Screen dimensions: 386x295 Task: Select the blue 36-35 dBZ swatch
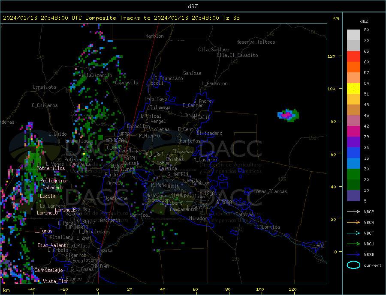(353, 153)
